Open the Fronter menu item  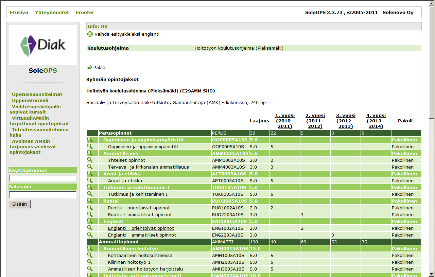[x=85, y=12]
